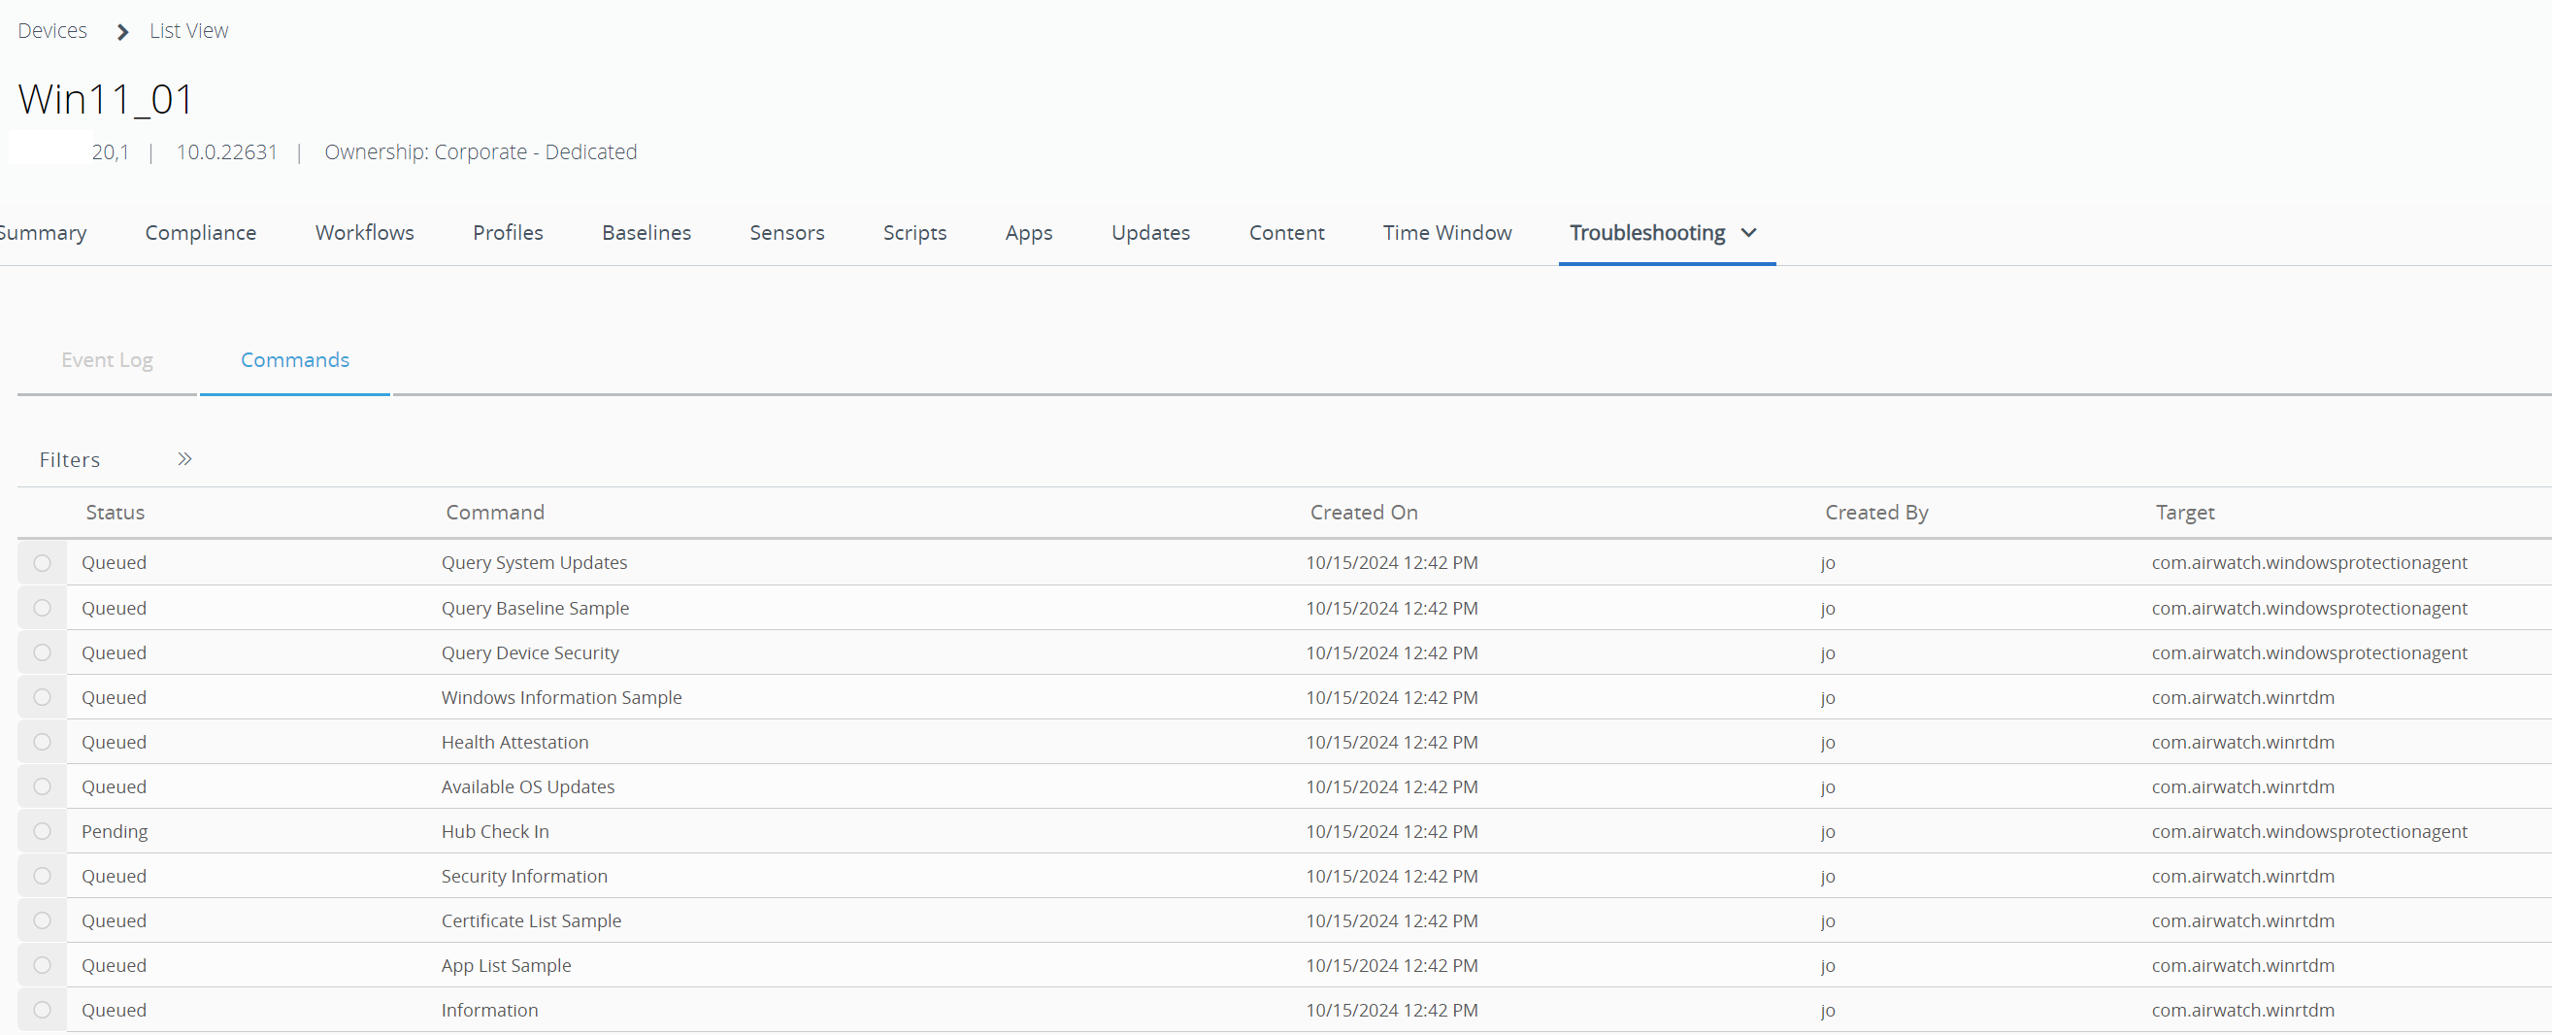Sort by the Command column header
This screenshot has height=1035, width=2552.
click(x=494, y=512)
